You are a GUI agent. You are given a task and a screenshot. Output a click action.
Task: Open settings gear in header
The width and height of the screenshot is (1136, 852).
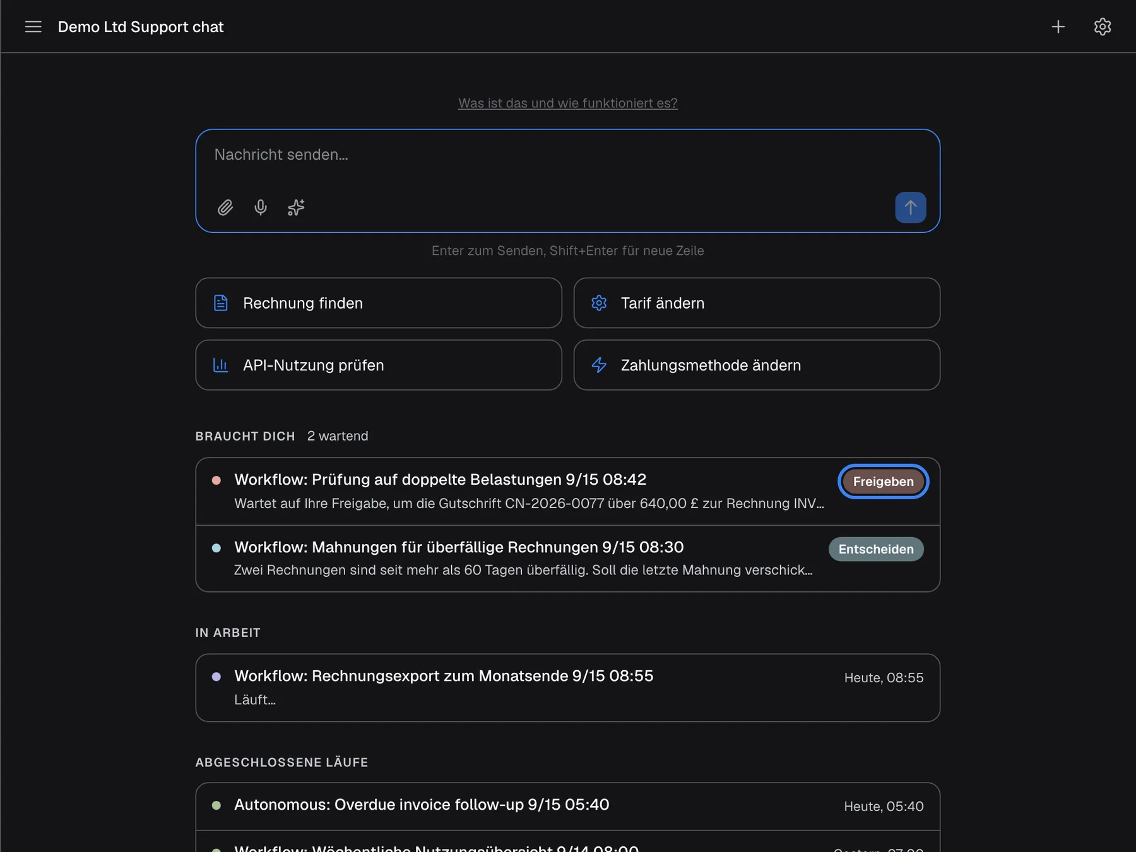(x=1103, y=27)
